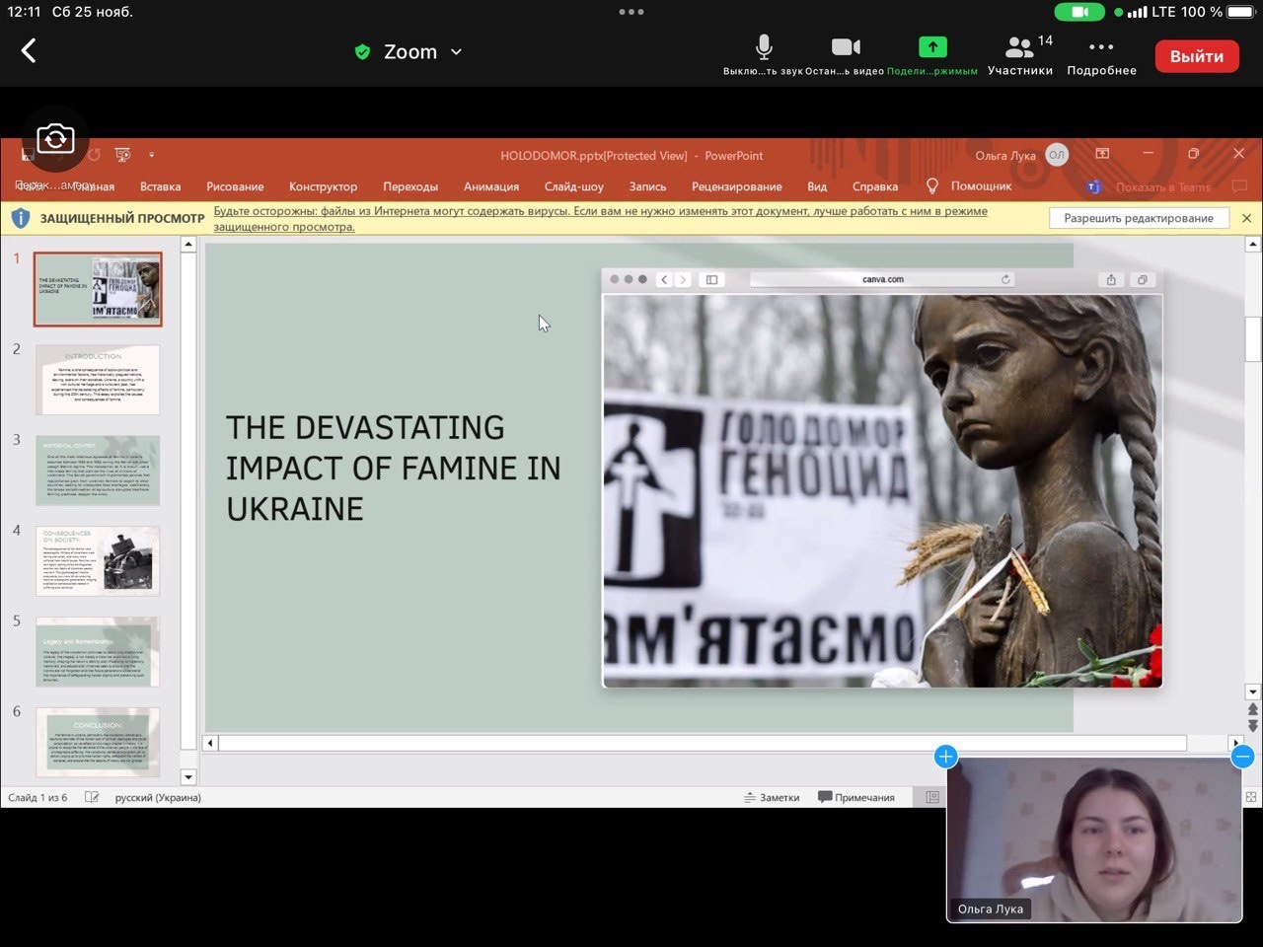Open the Анимация ribbon tab
The width and height of the screenshot is (1263, 947).
point(490,186)
